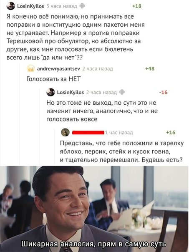Click LosinKyilos avatar on the -16 reply
The height and width of the screenshot is (252, 189).
tap(50, 92)
